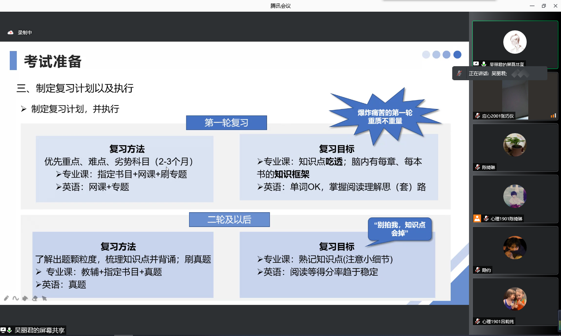Click the curve line tool icon

(16, 298)
